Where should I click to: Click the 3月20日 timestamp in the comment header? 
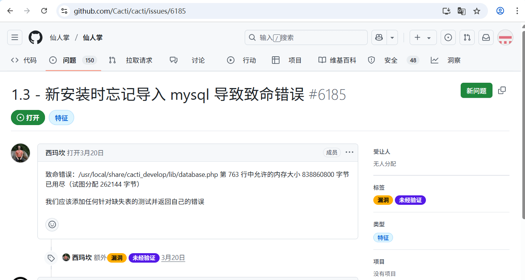[x=92, y=153]
